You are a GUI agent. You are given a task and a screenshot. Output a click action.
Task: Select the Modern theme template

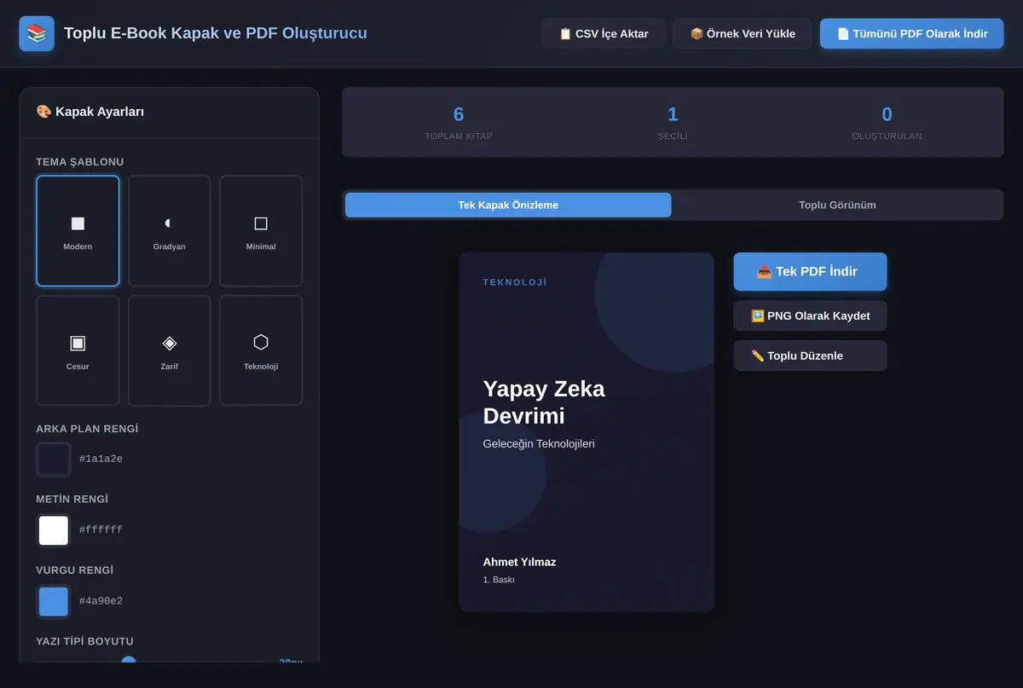(78, 231)
